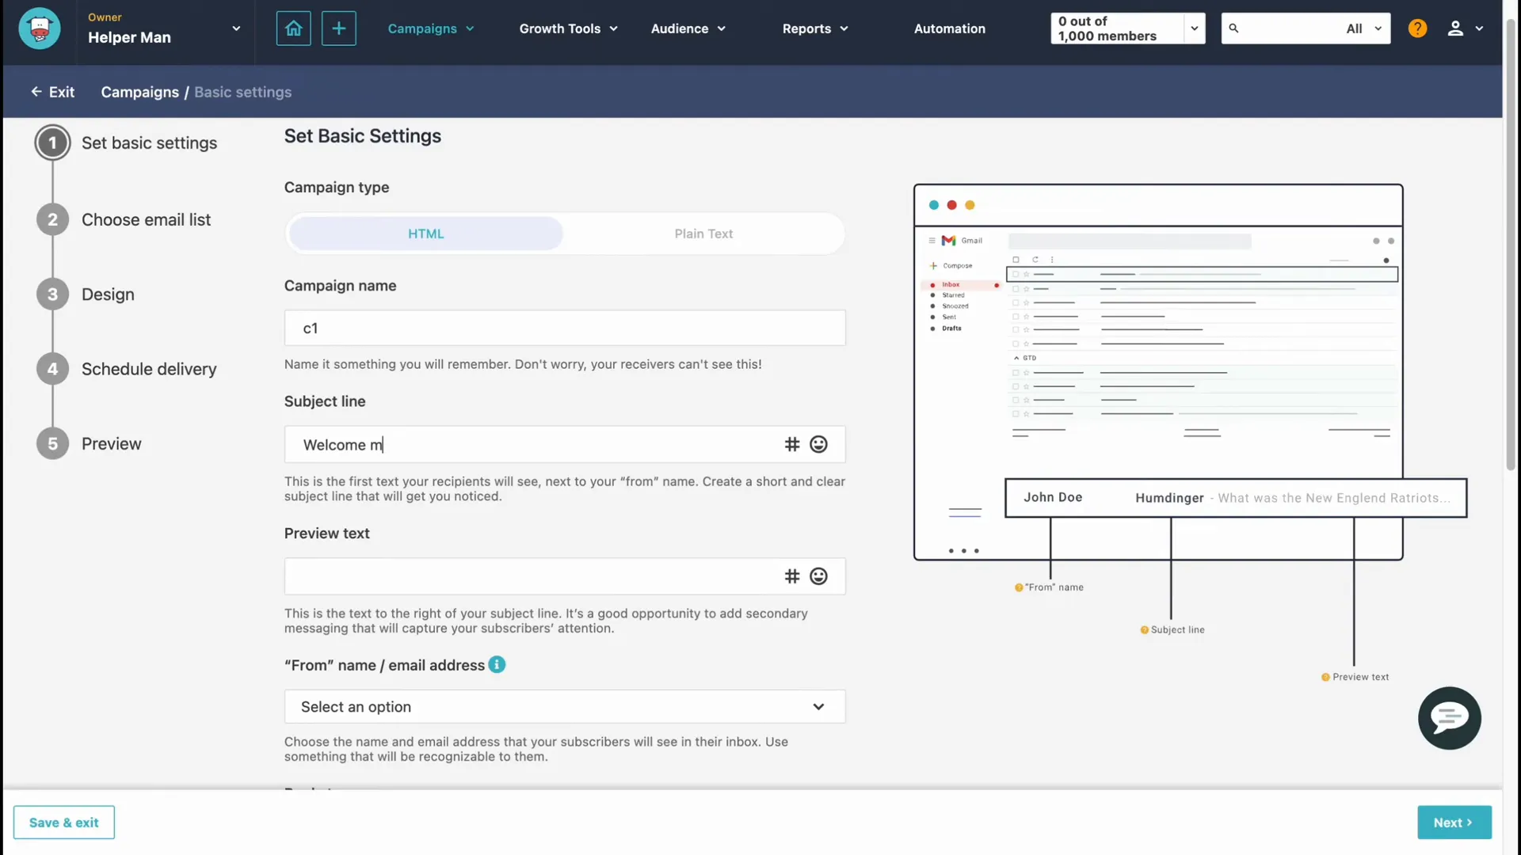Click Save & exit button
The height and width of the screenshot is (855, 1521).
pos(64,823)
